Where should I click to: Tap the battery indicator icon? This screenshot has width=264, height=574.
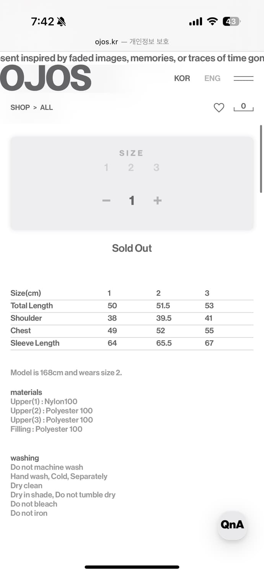[x=231, y=21]
